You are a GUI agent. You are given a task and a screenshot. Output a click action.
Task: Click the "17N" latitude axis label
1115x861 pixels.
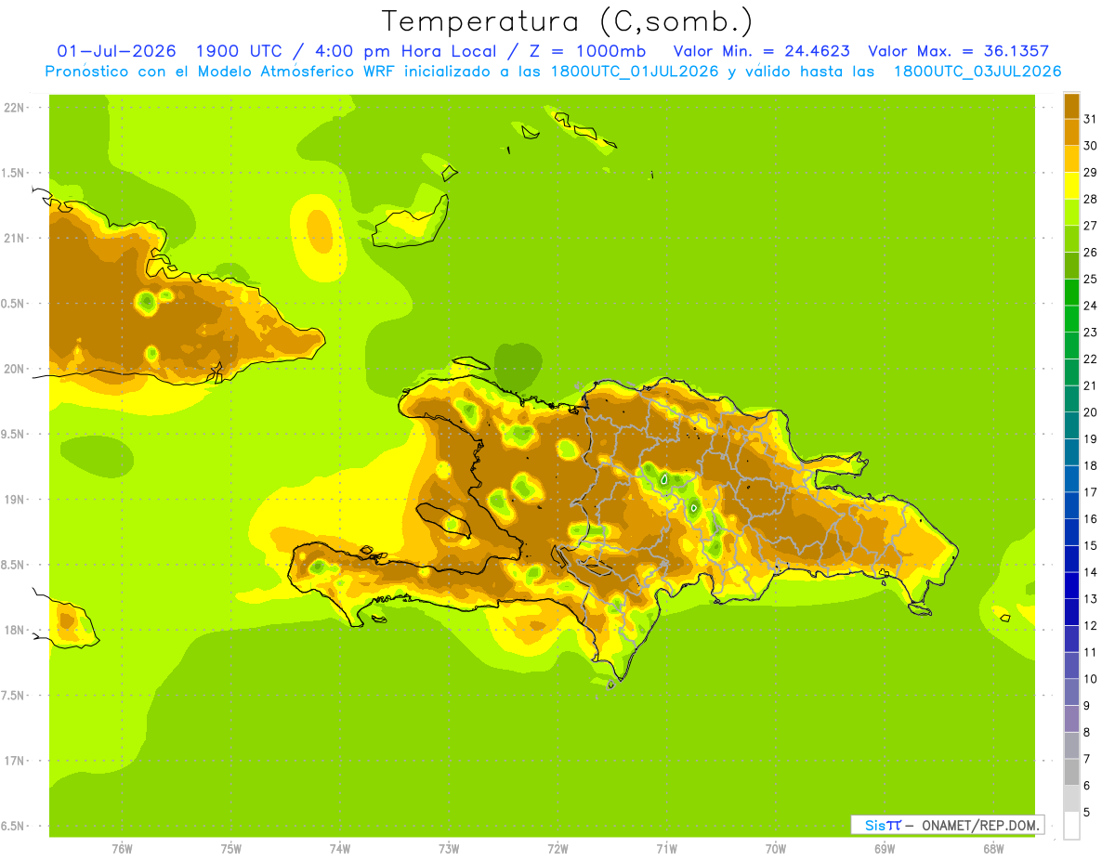15,762
